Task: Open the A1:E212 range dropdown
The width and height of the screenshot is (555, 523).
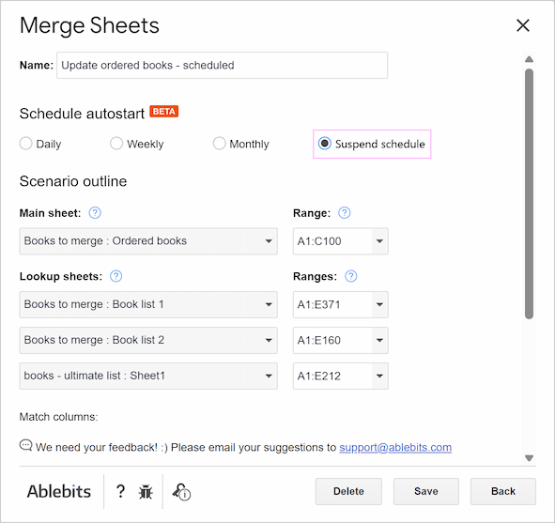Action: click(341, 377)
